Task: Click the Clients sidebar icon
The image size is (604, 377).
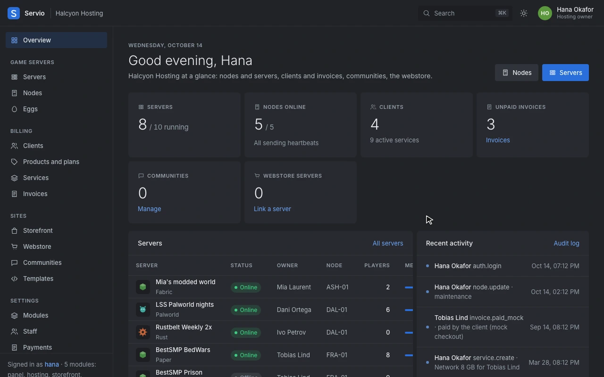Action: point(15,146)
